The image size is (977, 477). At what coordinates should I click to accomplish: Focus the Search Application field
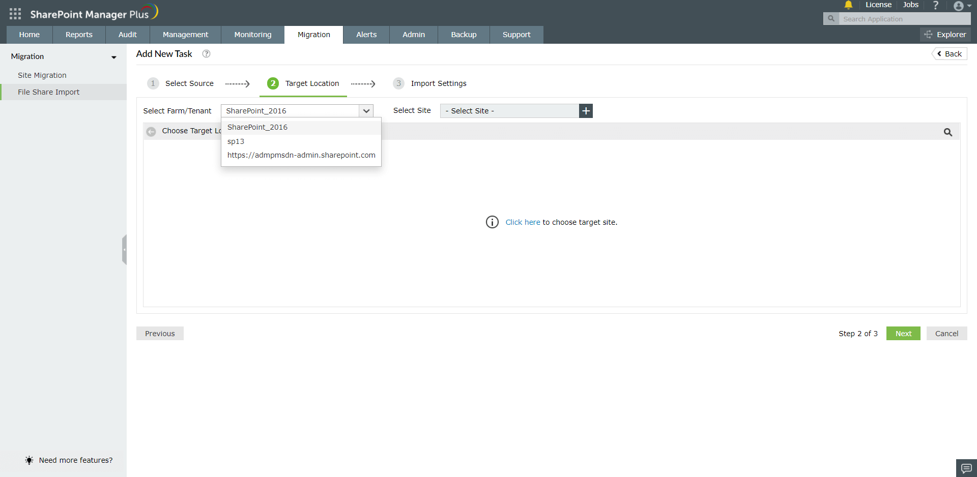pyautogui.click(x=904, y=19)
